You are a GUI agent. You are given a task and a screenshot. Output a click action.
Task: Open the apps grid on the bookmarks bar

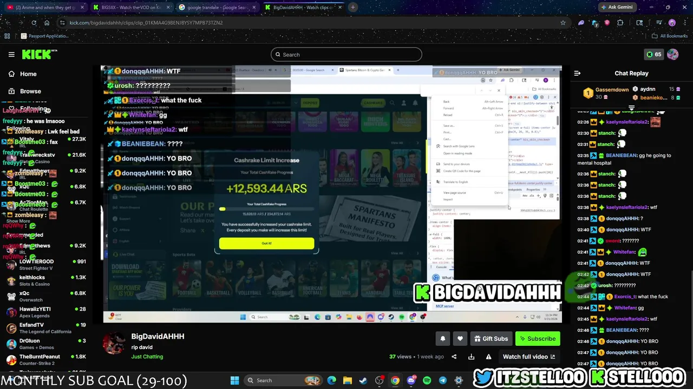[7, 36]
